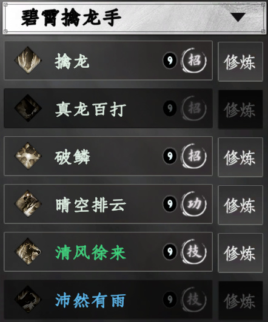268x322 pixels.
Task: Select the 擒龙 skill diamond icon
Action: [28, 61]
